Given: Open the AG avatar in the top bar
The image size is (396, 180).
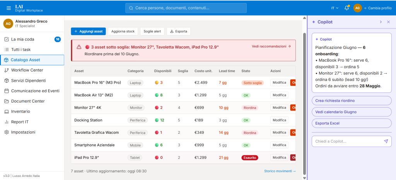Looking at the screenshot, I should (357, 8).
